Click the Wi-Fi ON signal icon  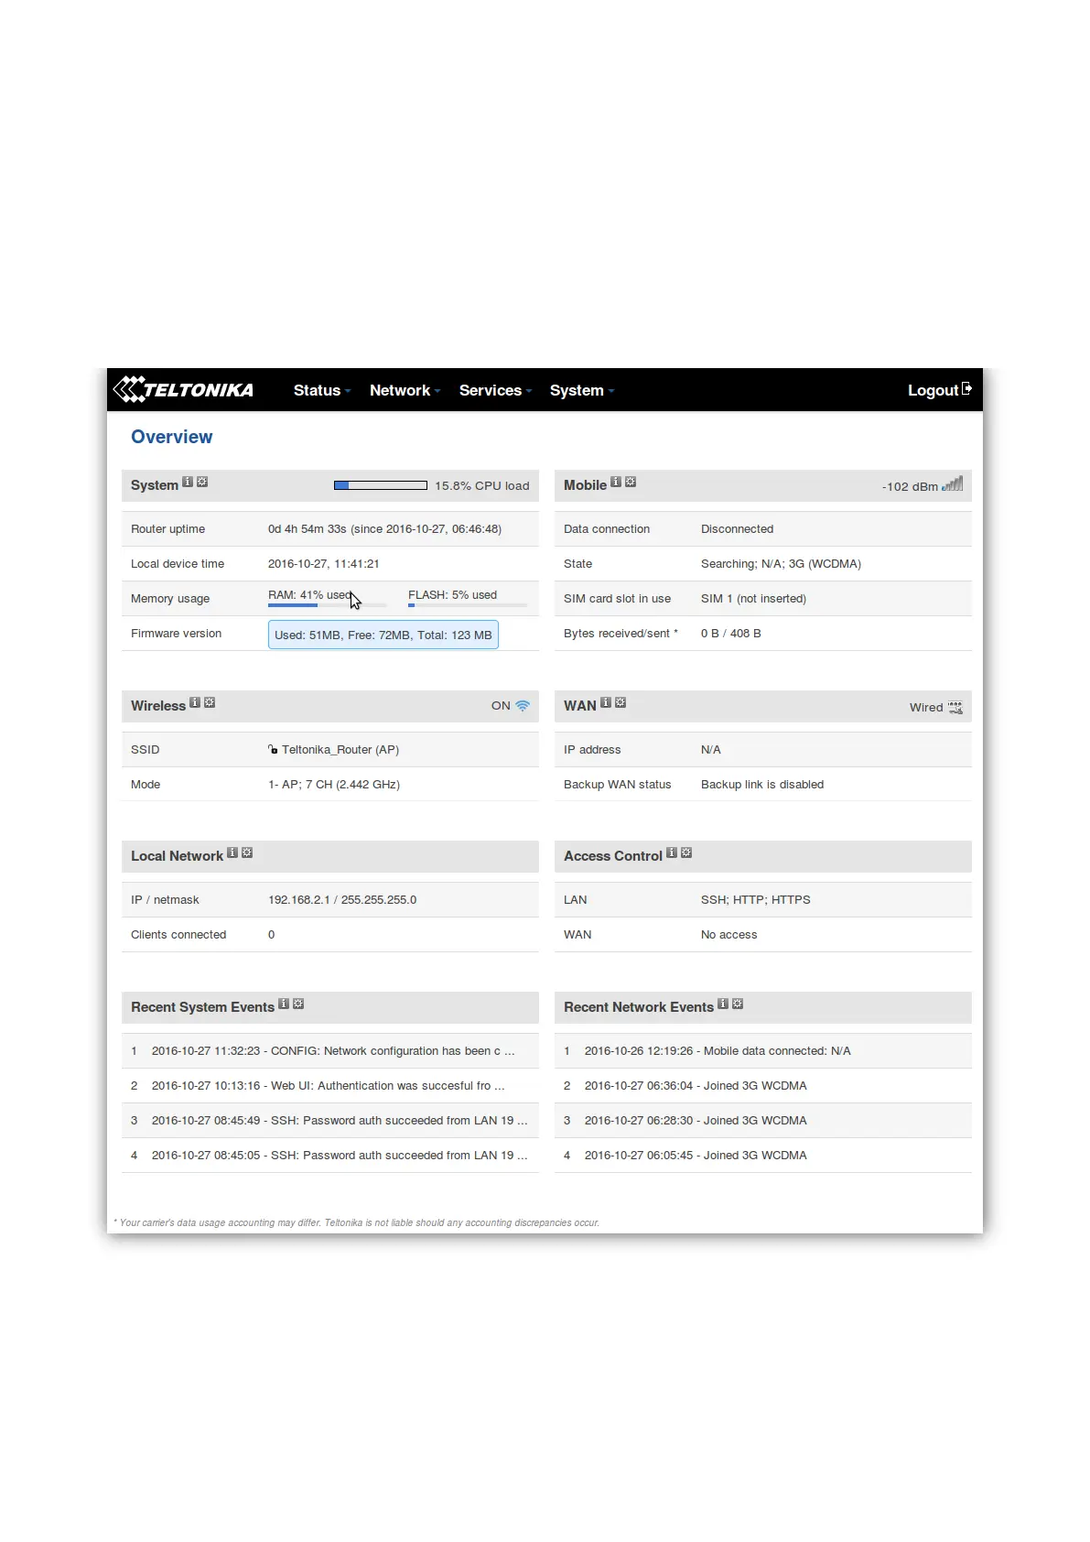coord(523,706)
